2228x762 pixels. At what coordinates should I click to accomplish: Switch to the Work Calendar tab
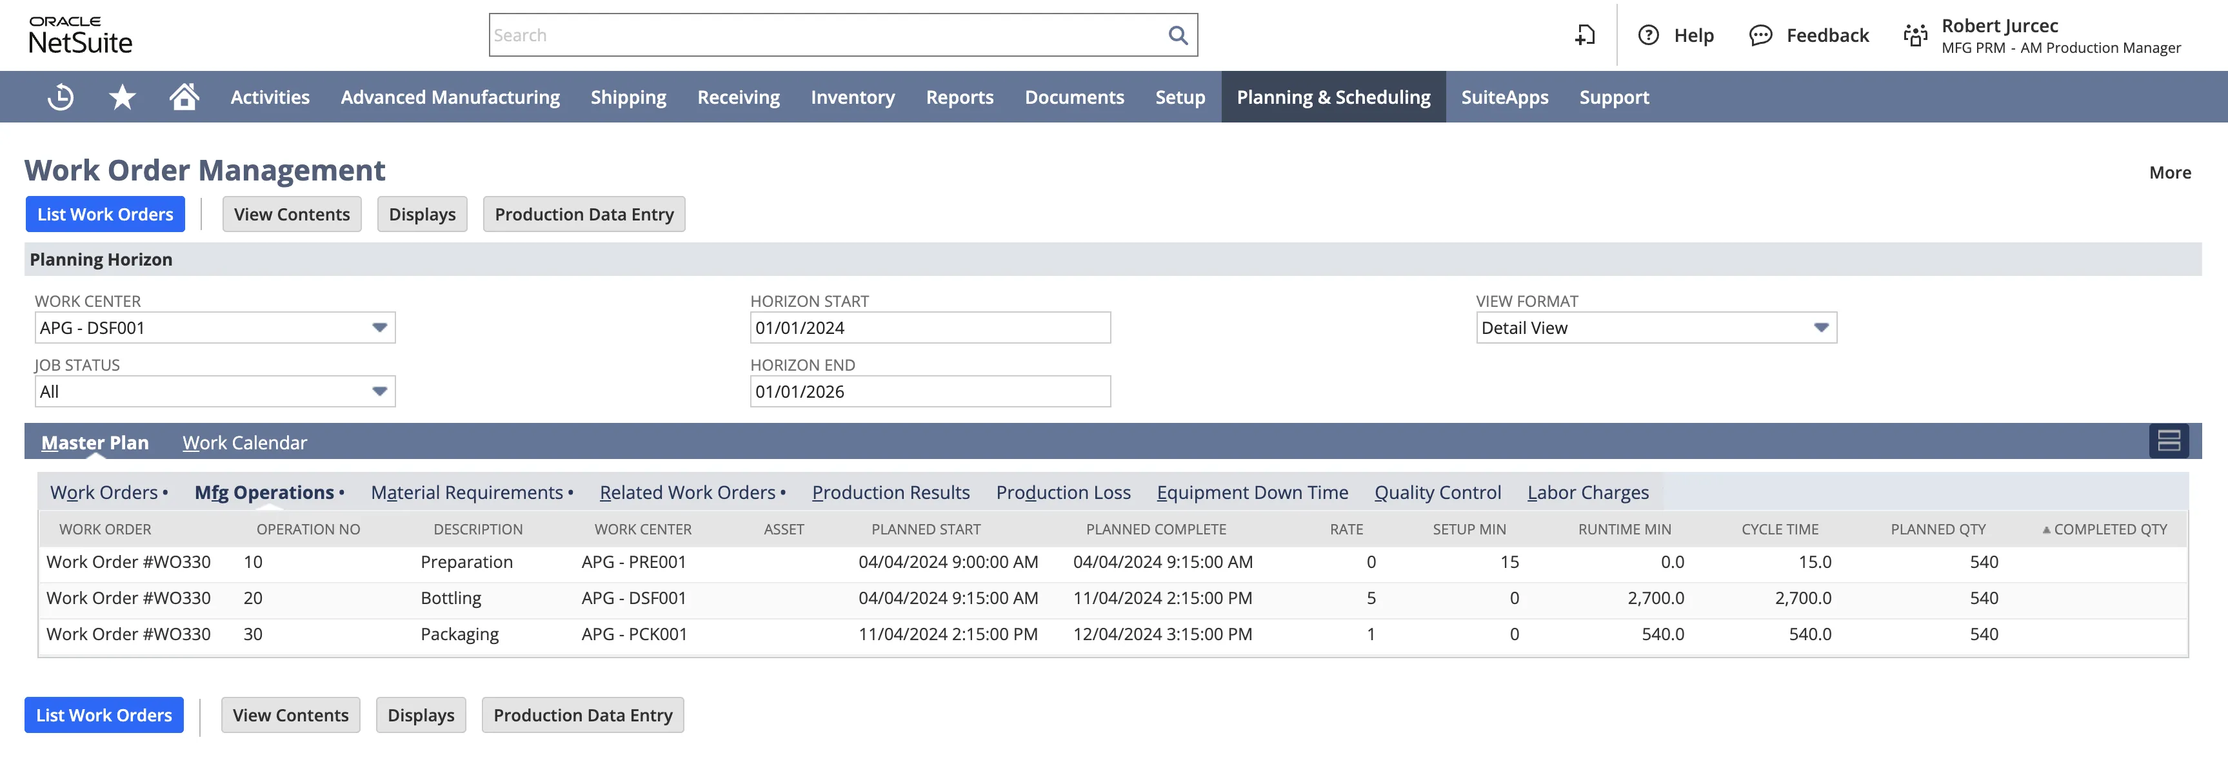click(x=244, y=442)
